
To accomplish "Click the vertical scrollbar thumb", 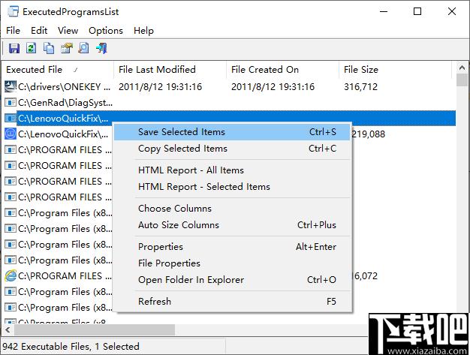I will [462, 80].
